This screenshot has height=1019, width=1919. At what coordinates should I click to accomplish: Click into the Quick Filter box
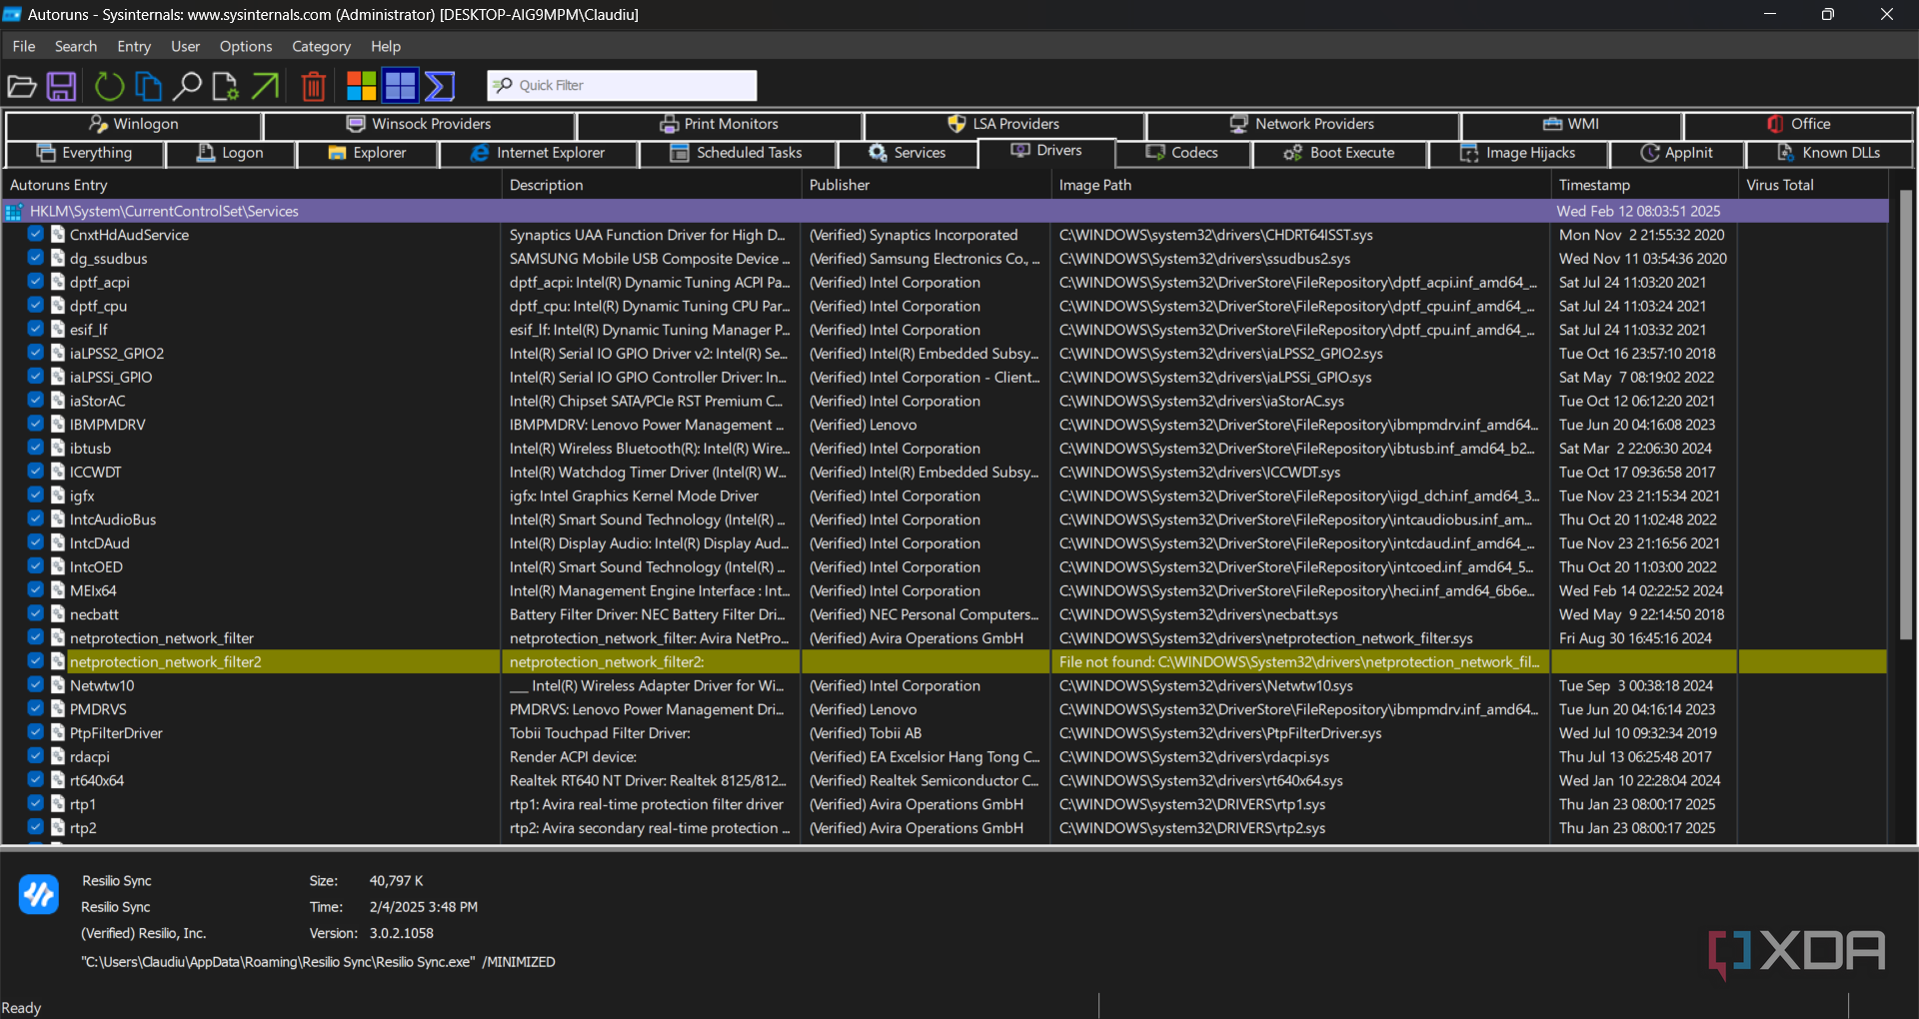(x=622, y=86)
